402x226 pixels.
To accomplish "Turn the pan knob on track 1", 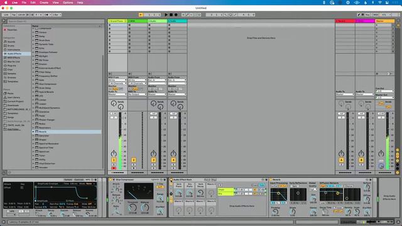I will point(114,153).
